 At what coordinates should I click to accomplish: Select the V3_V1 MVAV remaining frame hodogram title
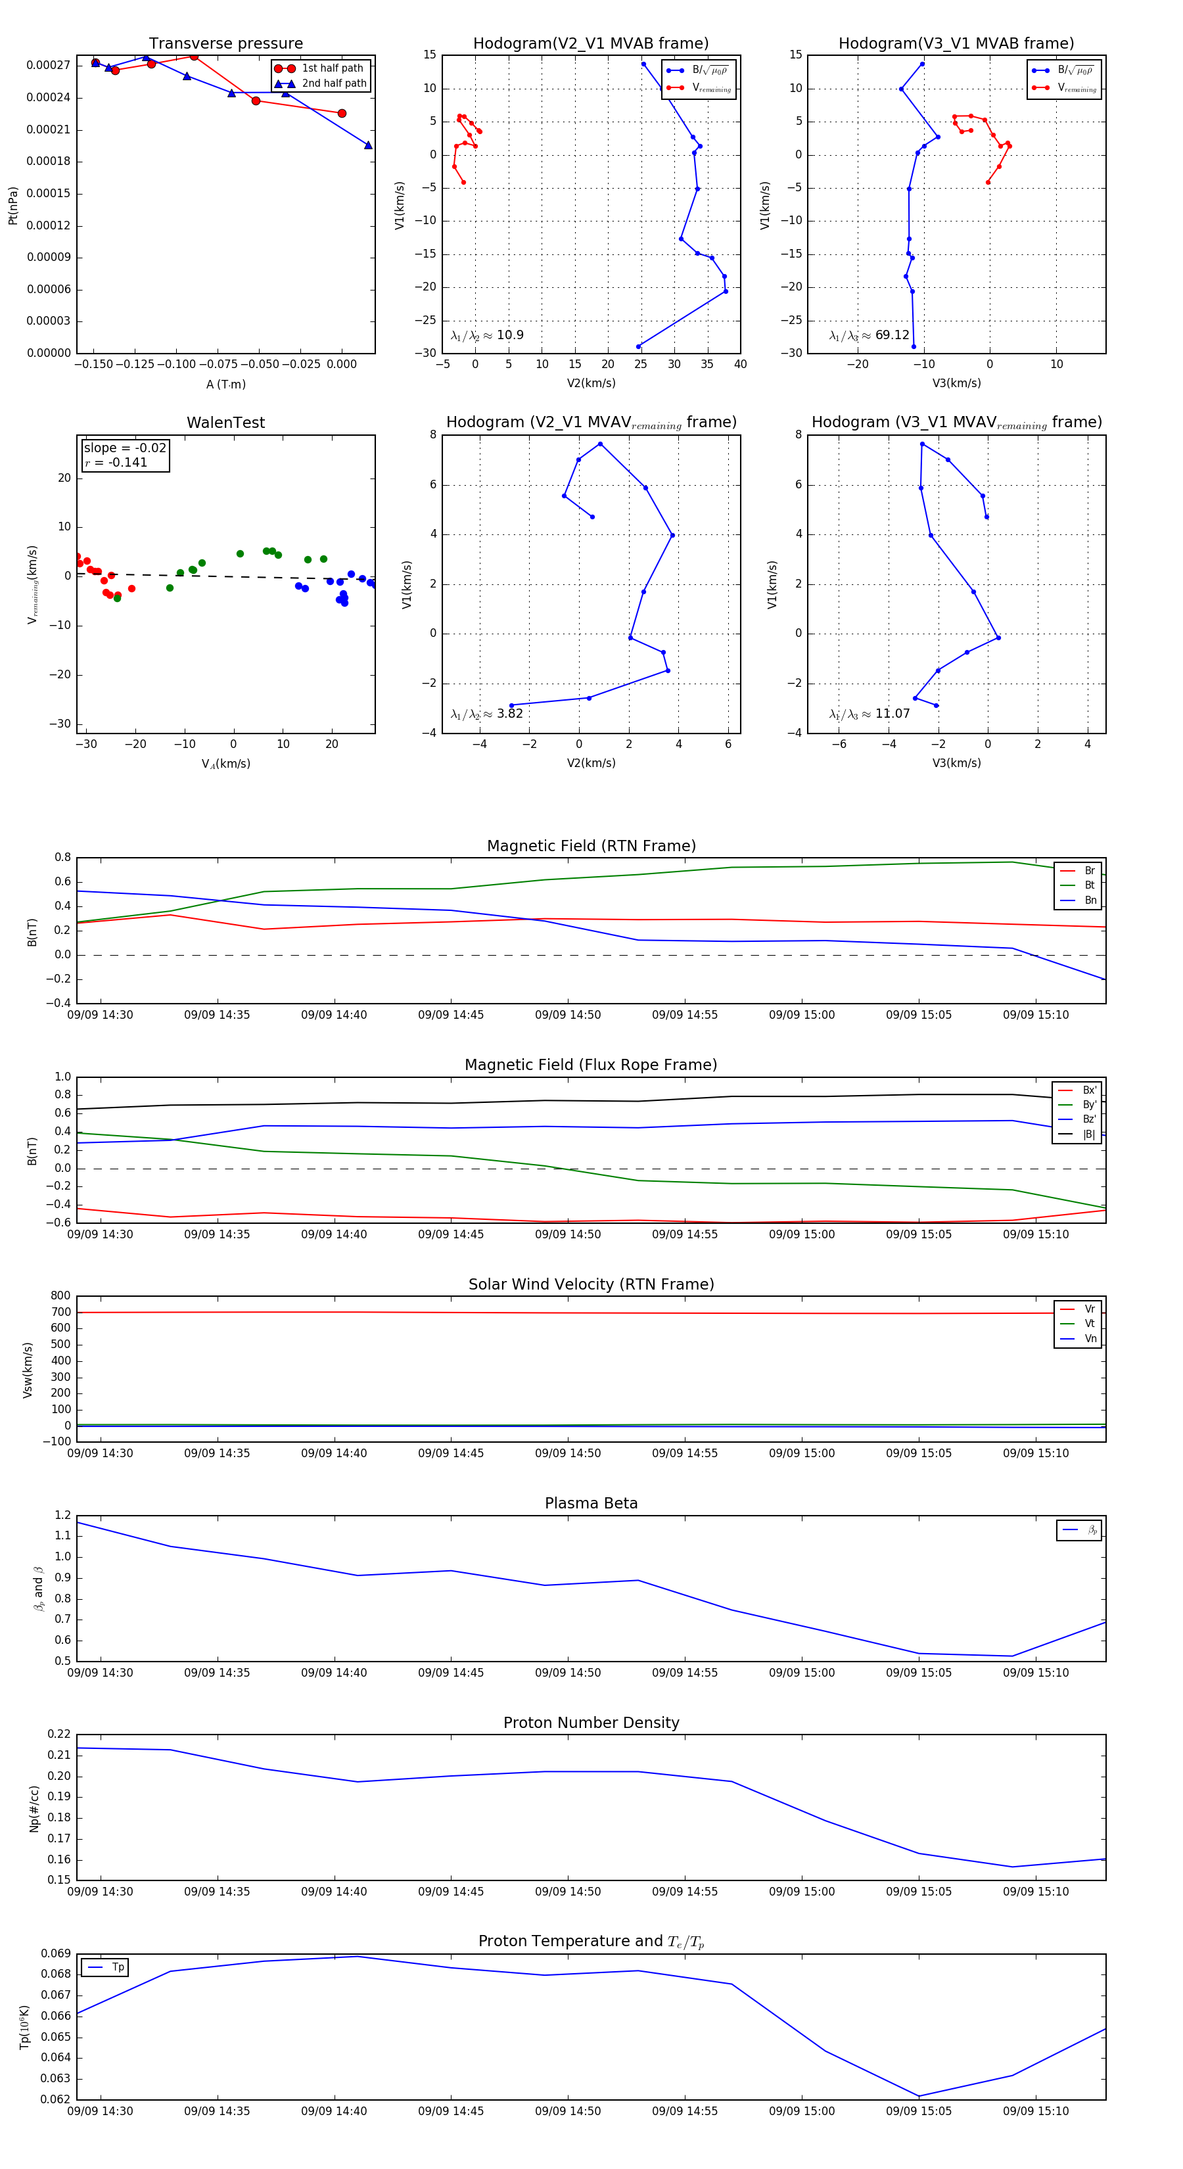coord(956,422)
